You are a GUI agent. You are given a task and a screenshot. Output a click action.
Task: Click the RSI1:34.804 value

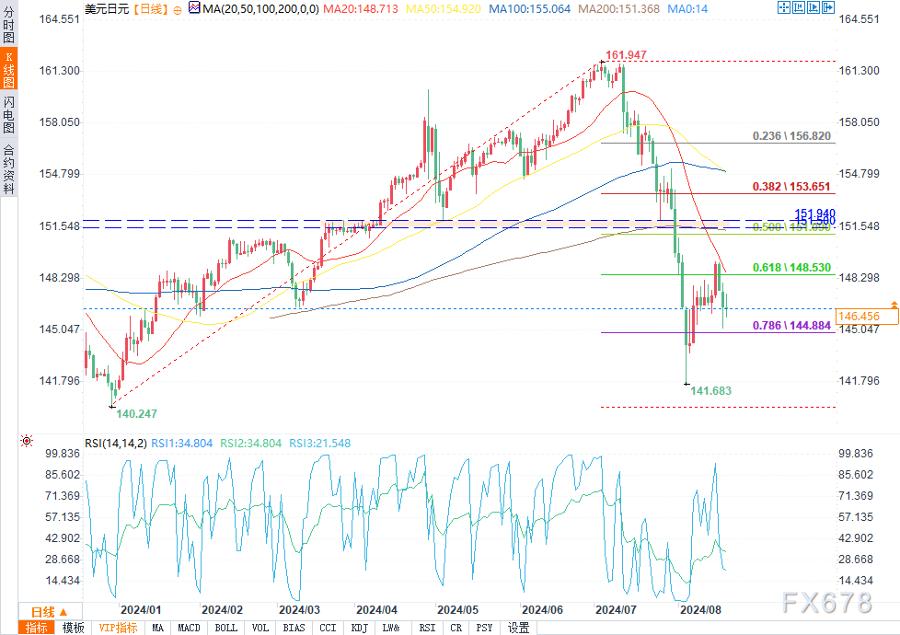click(182, 444)
